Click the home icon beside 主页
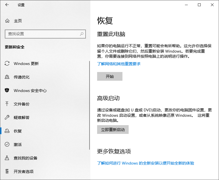The height and width of the screenshot is (180, 219). tap(7, 21)
